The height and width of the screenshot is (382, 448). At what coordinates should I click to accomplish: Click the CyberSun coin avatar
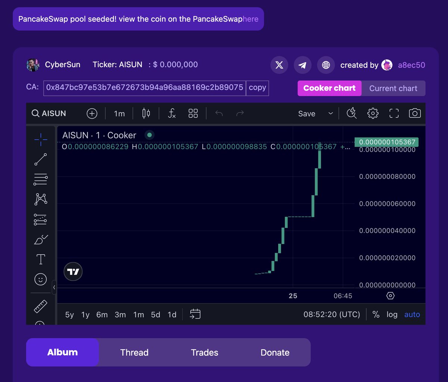[33, 65]
